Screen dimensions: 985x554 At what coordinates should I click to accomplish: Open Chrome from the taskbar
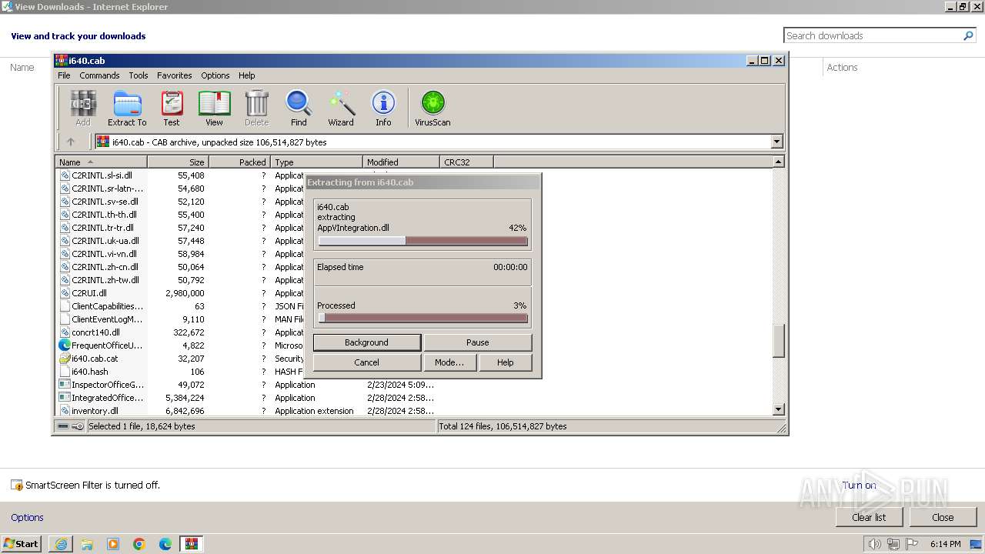[139, 544]
